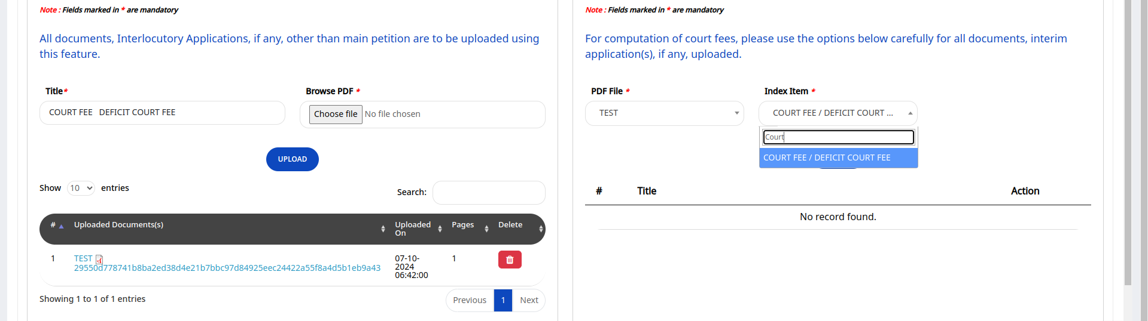Image resolution: width=1148 pixels, height=321 pixels.
Task: Click Choose file to browse PDF
Action: pos(336,114)
